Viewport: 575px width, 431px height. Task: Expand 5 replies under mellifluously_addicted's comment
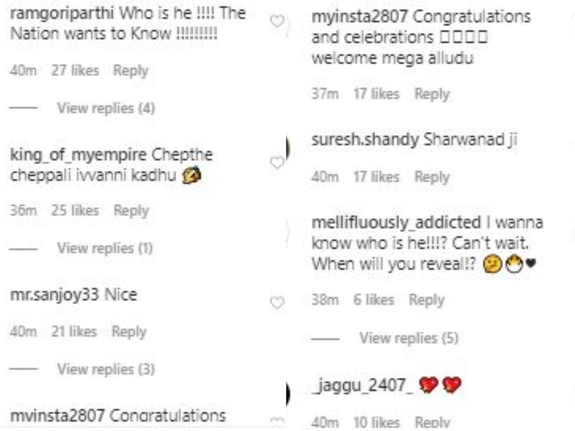409,338
